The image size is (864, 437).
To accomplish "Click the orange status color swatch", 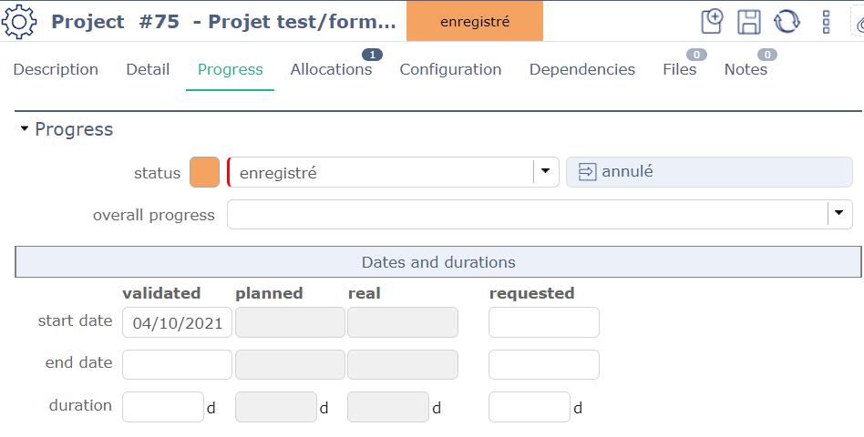I will (204, 172).
